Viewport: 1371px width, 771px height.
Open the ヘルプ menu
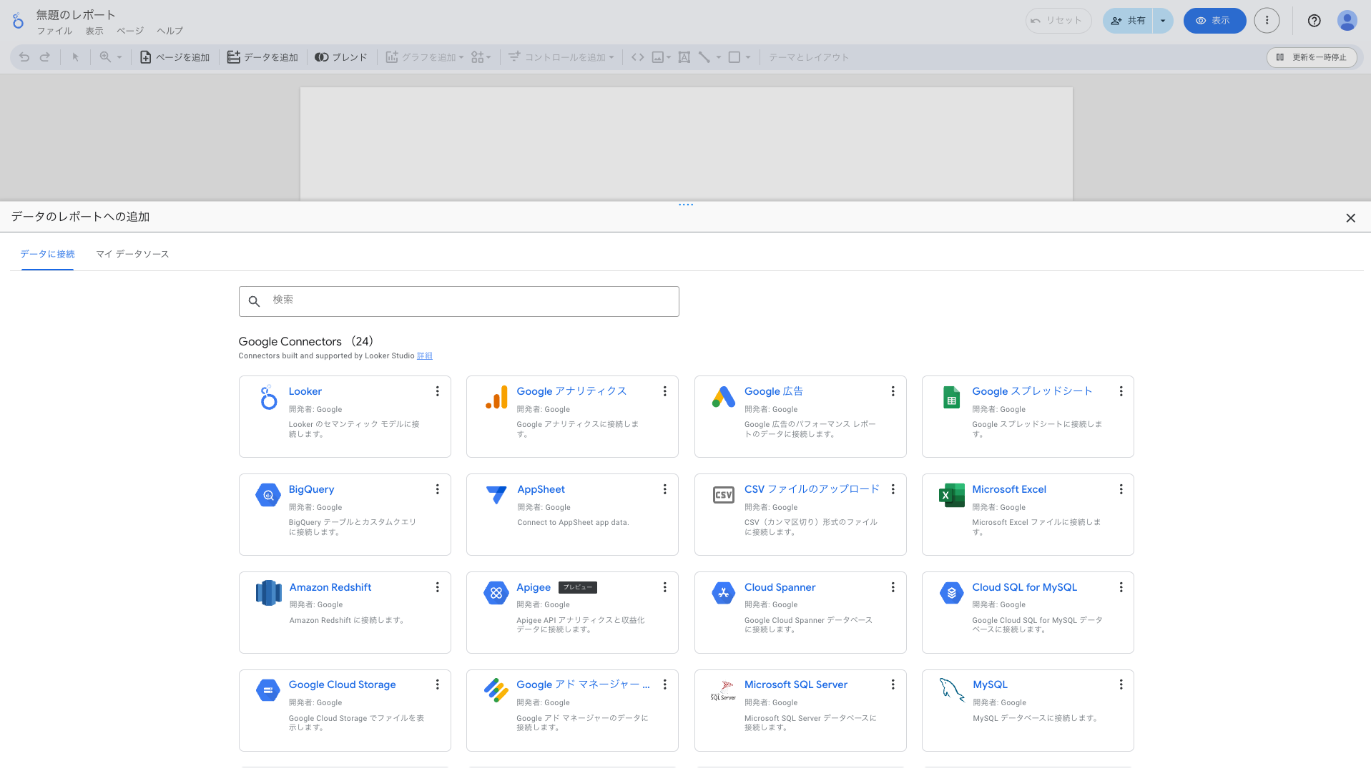click(x=169, y=31)
